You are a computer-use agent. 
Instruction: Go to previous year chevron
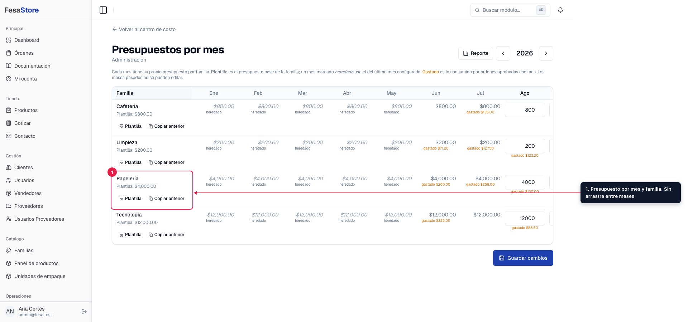[503, 53]
